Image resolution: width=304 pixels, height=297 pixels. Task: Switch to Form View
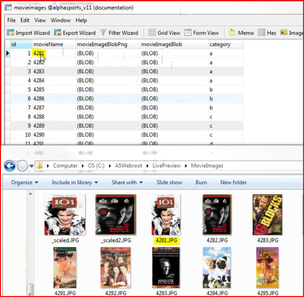pyautogui.click(x=201, y=33)
